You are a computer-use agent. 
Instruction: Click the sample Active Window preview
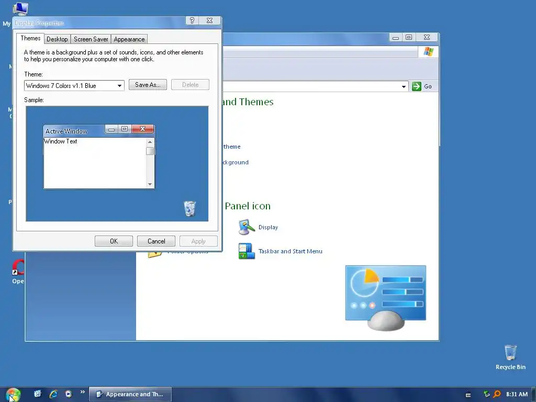(x=99, y=157)
